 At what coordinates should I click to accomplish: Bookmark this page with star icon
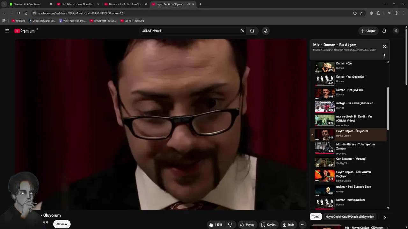[361, 13]
